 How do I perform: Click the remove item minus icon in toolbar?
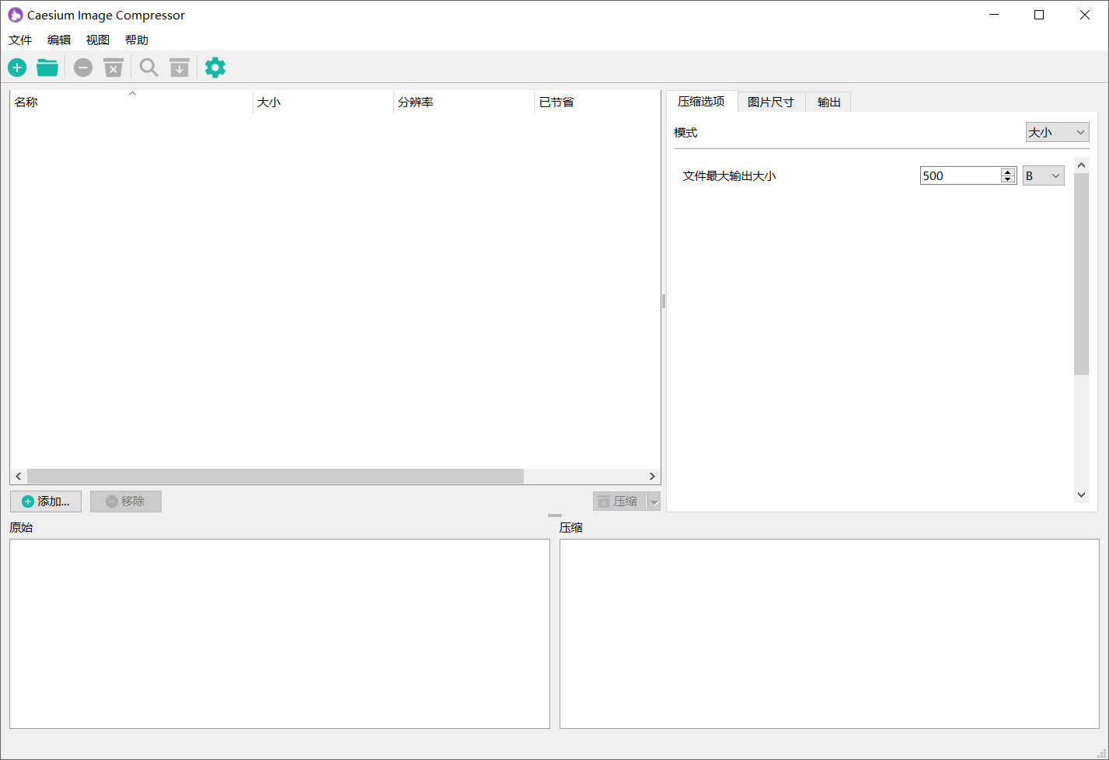pyautogui.click(x=82, y=68)
